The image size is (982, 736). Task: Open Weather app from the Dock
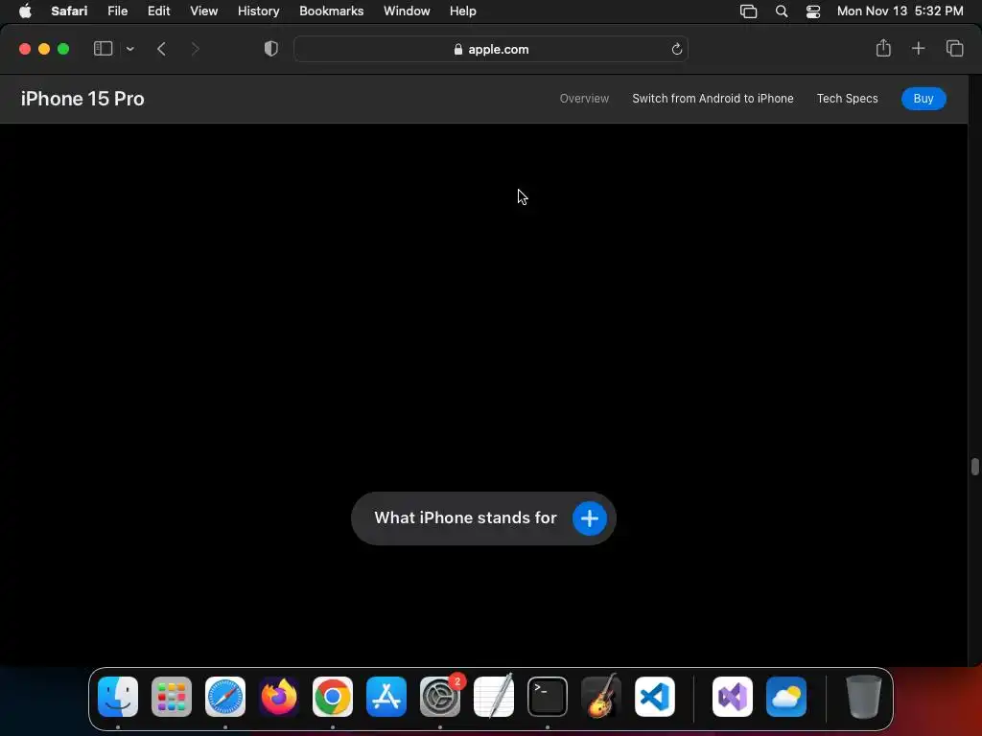[786, 697]
